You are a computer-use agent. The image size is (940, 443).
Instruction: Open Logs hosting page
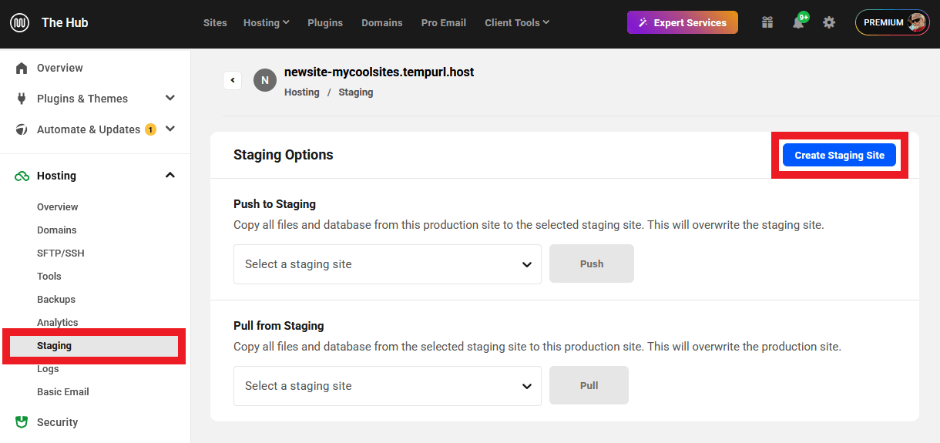pos(48,368)
